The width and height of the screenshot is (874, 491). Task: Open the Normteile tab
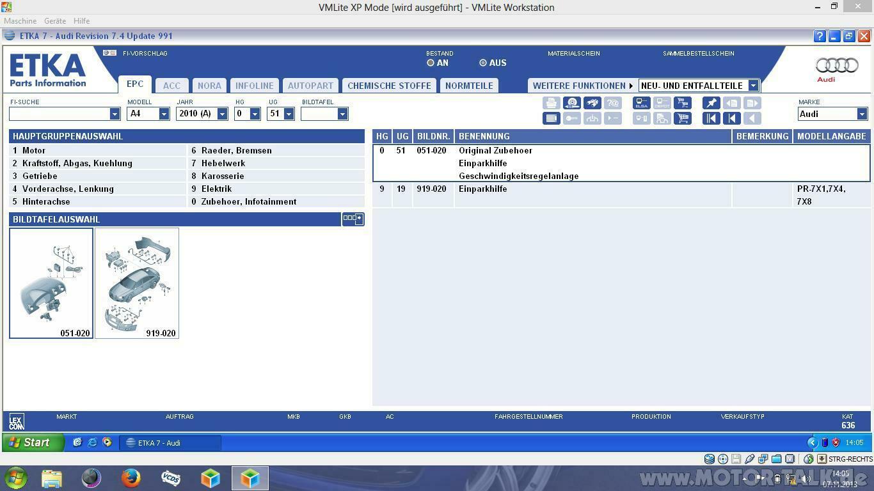pyautogui.click(x=469, y=86)
